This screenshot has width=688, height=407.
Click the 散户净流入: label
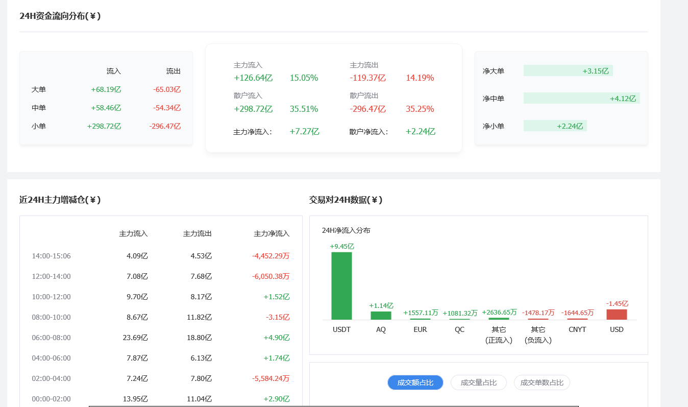point(369,132)
